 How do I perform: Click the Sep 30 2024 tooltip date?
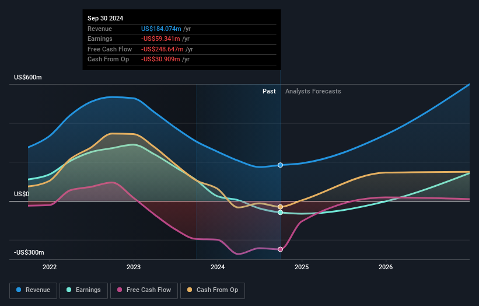pos(106,18)
